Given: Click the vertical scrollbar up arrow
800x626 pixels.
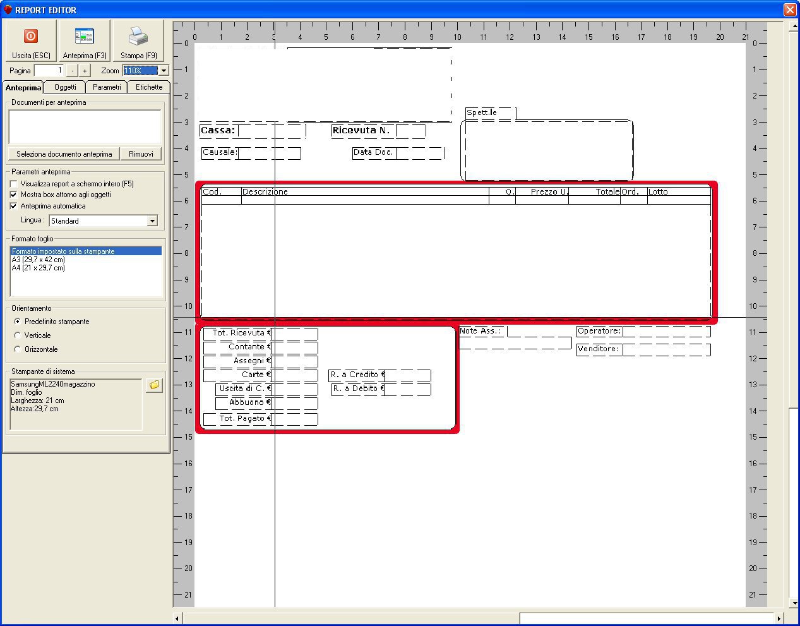Looking at the screenshot, I should coord(794,25).
